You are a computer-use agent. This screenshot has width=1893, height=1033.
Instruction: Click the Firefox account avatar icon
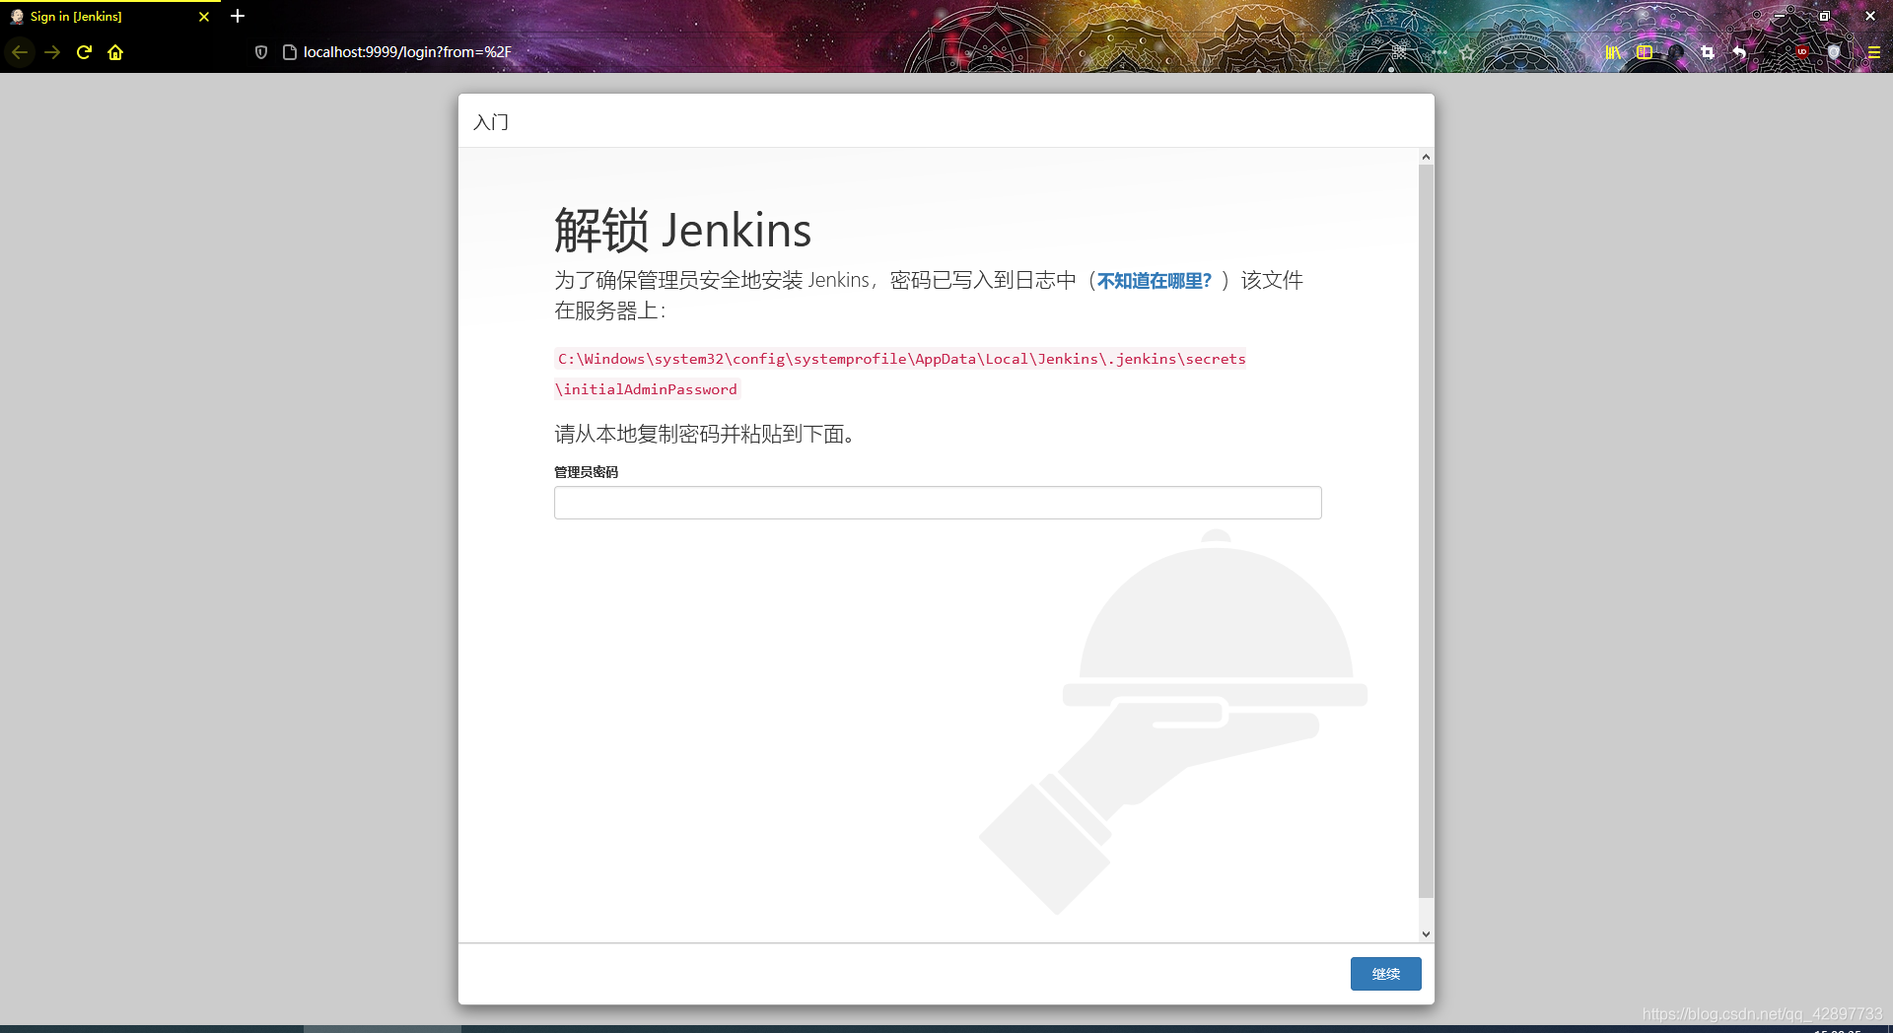point(1676,52)
